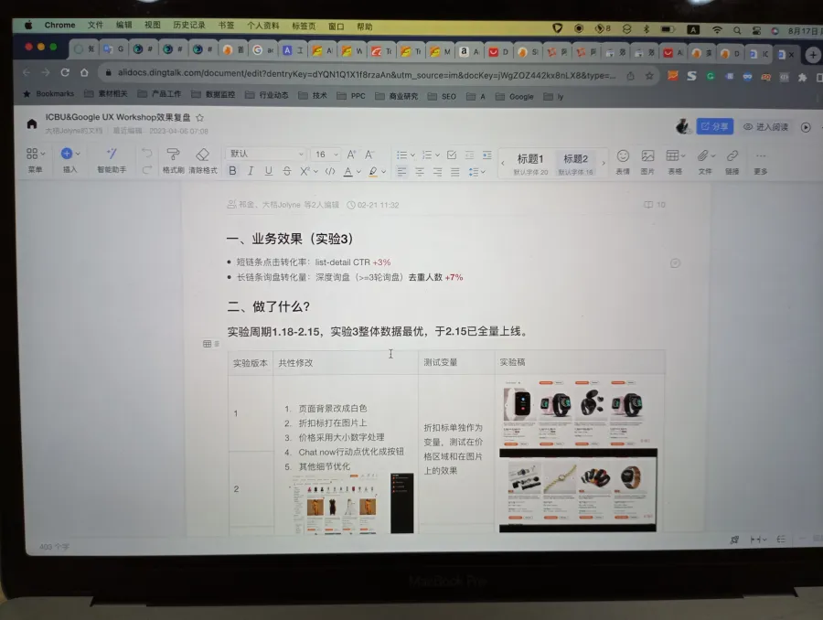Open the 行业动态 bookmarks folder
The width and height of the screenshot is (823, 620).
(x=268, y=95)
